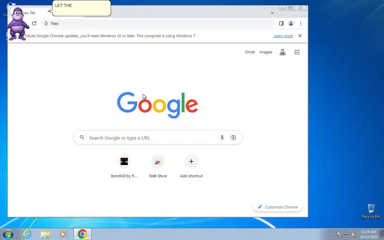Click the clock showing 11:18 AM
Screen dimensions: 384x240
pos(368,234)
